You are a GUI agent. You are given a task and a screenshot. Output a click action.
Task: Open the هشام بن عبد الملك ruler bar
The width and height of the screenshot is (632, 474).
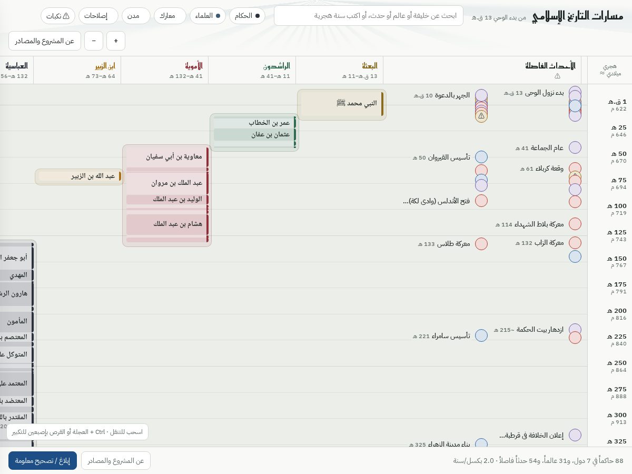pyautogui.click(x=167, y=224)
